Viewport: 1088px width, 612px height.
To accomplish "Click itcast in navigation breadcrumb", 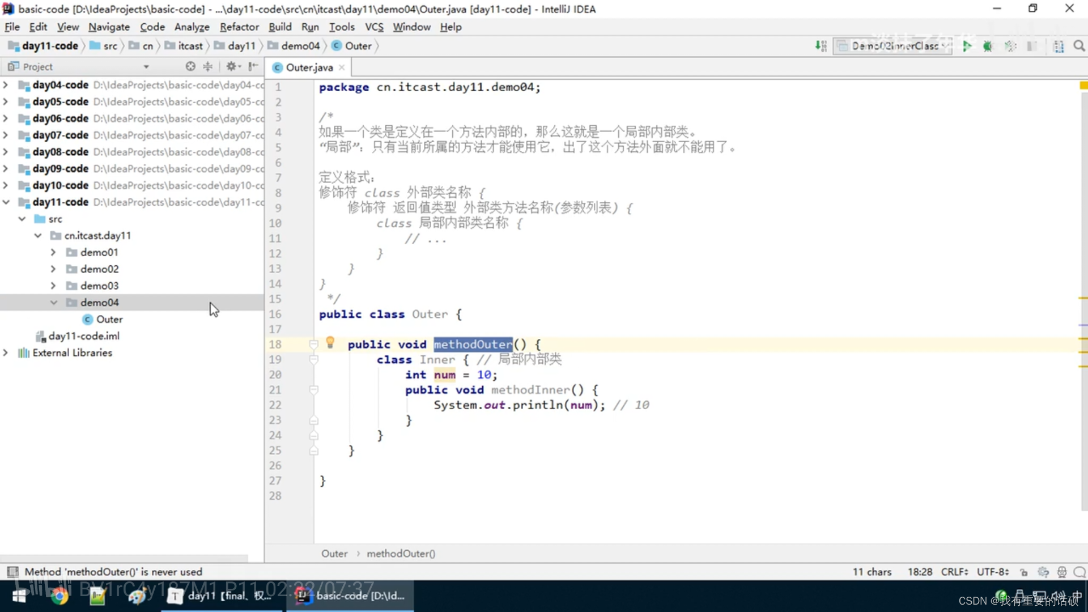I will (184, 46).
